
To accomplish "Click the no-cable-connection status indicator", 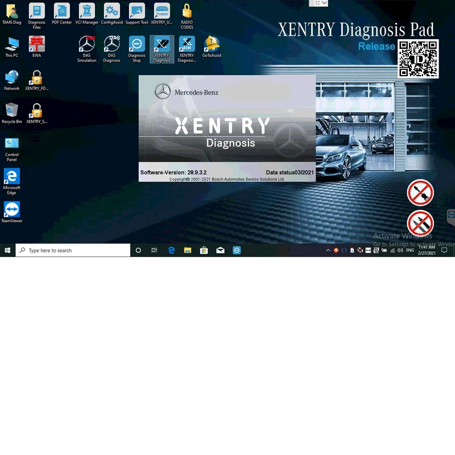I will coord(420,193).
